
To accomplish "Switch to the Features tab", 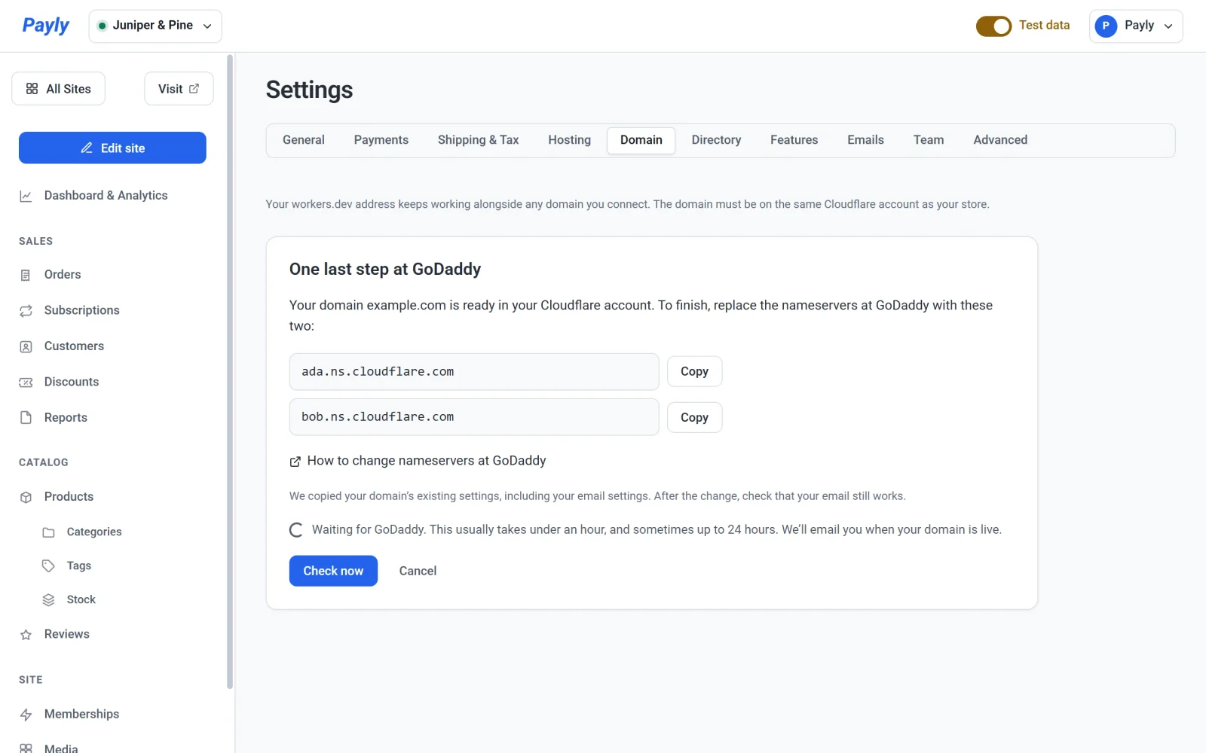I will [x=794, y=140].
